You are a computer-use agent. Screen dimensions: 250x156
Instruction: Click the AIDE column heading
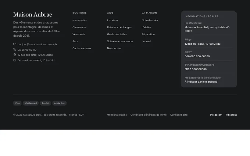(x=110, y=13)
